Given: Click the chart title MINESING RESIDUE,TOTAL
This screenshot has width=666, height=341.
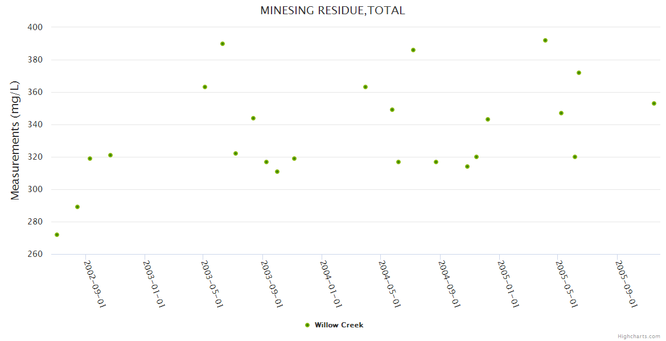Looking at the screenshot, I should [332, 10].
